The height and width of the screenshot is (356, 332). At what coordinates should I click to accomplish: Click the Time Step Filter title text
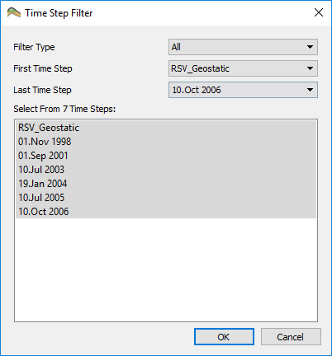point(59,13)
